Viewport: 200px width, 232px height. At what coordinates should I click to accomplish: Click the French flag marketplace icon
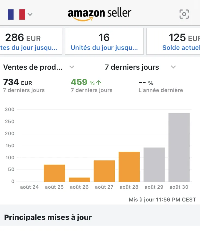16,14
